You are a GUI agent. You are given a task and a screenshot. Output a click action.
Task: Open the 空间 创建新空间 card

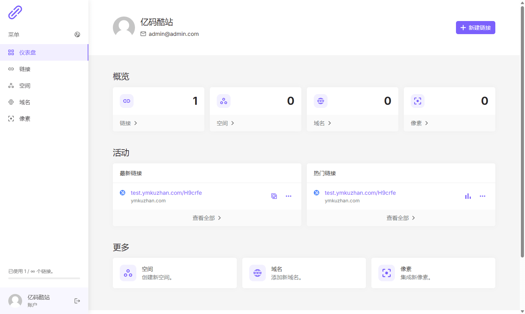pyautogui.click(x=175, y=273)
